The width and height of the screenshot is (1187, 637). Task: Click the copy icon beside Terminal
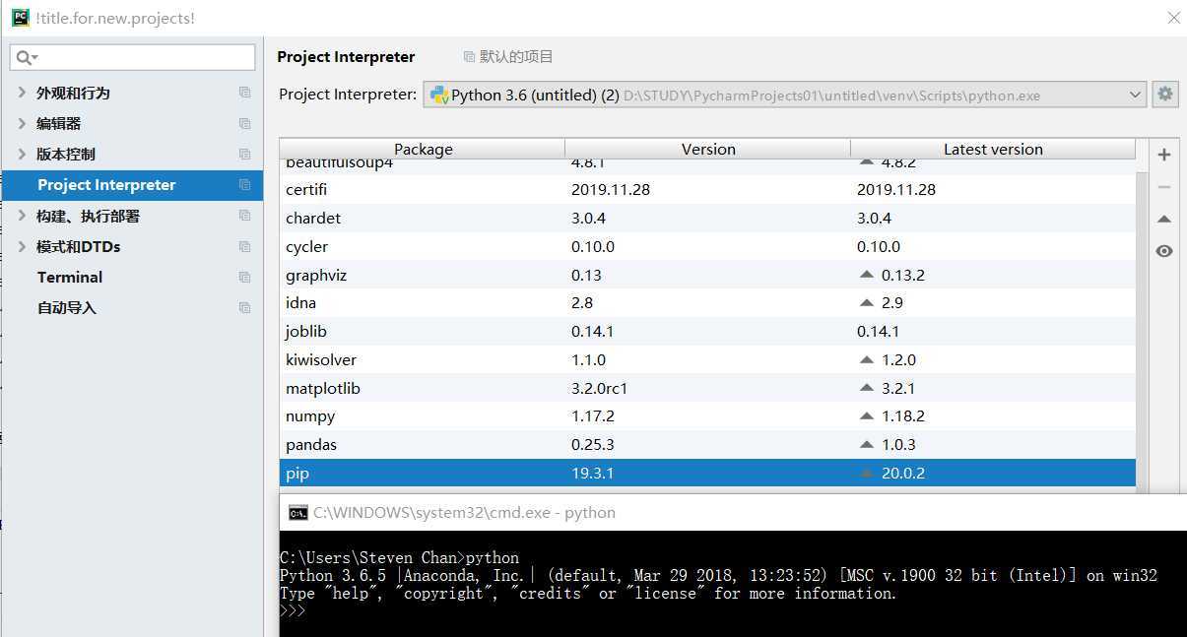(x=244, y=277)
